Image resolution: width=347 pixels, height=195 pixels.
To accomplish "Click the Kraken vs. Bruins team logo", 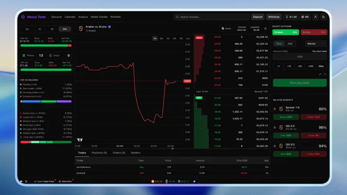I will [x=81, y=29].
